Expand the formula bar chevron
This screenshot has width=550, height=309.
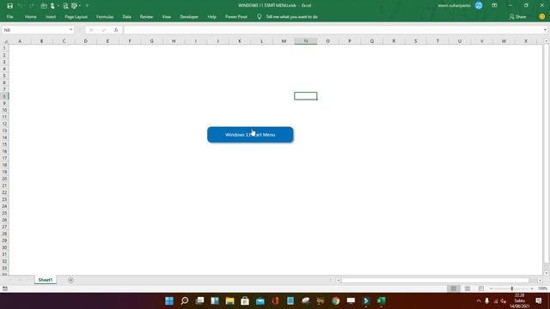click(x=545, y=30)
